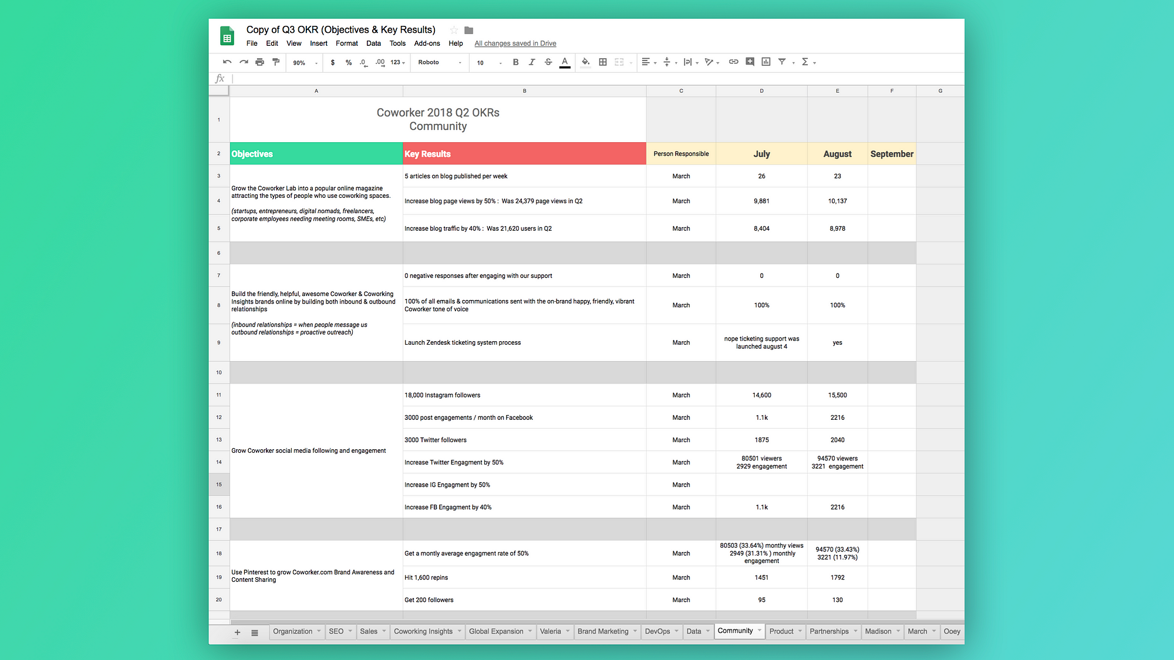Click the formula bar input field
Screen dimensions: 1174x660
[x=596, y=79]
